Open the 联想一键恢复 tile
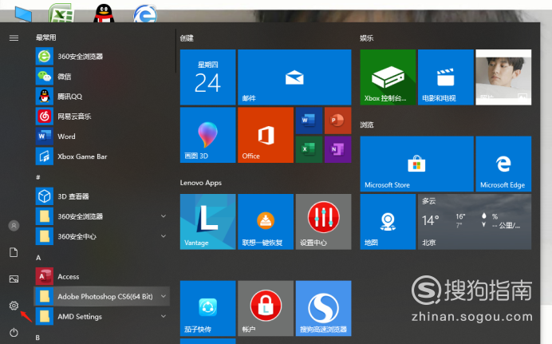Screen dimensions: 552x344 pos(266,221)
